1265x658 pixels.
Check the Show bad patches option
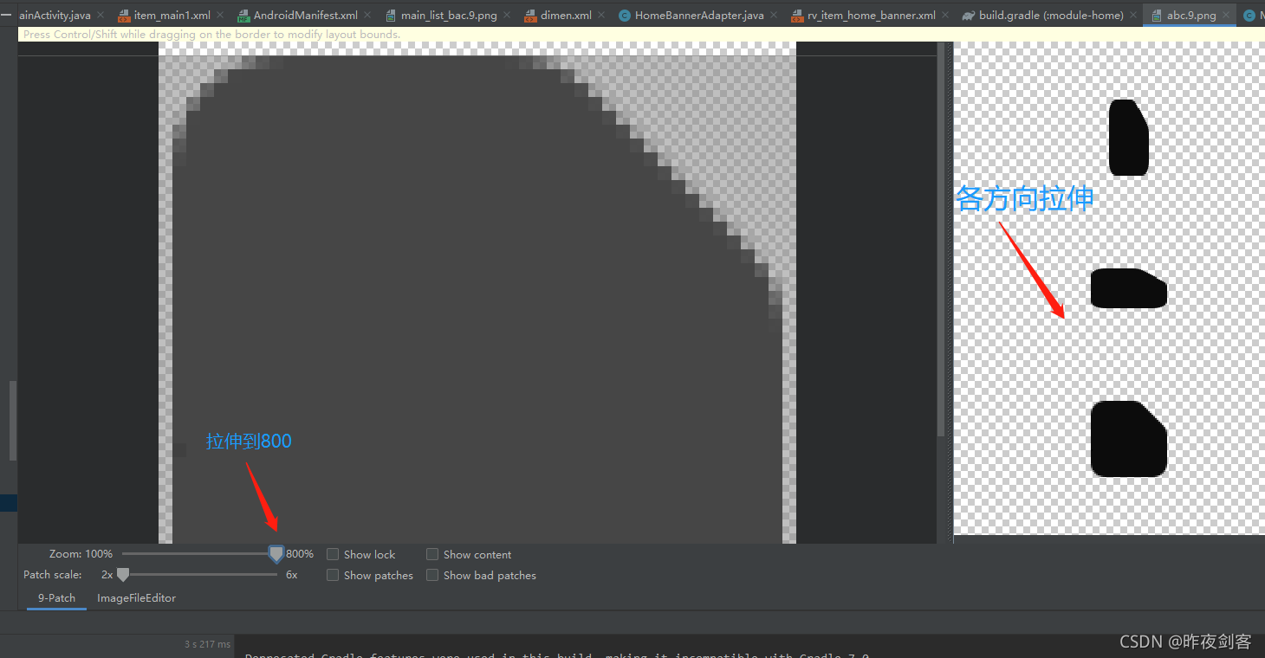432,574
